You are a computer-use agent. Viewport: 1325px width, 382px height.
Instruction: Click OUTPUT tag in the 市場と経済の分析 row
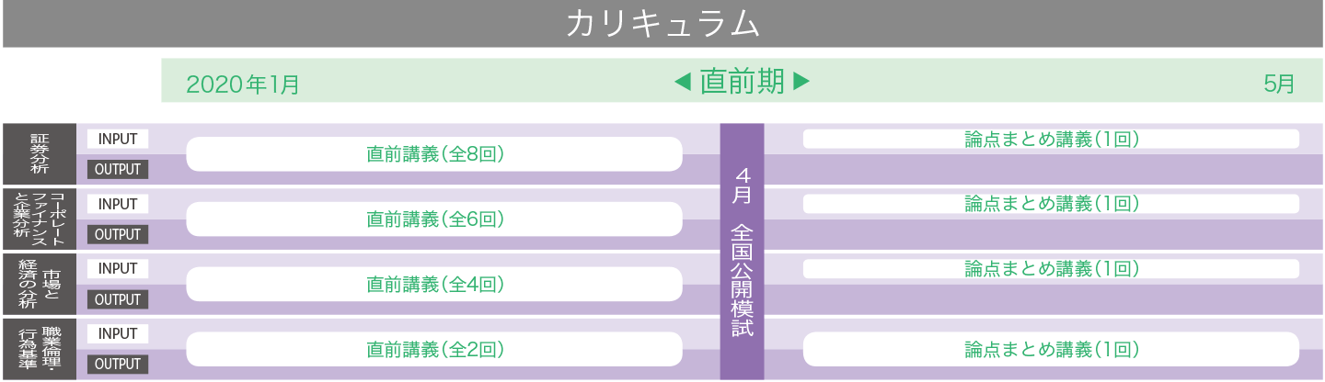pyautogui.click(x=118, y=299)
